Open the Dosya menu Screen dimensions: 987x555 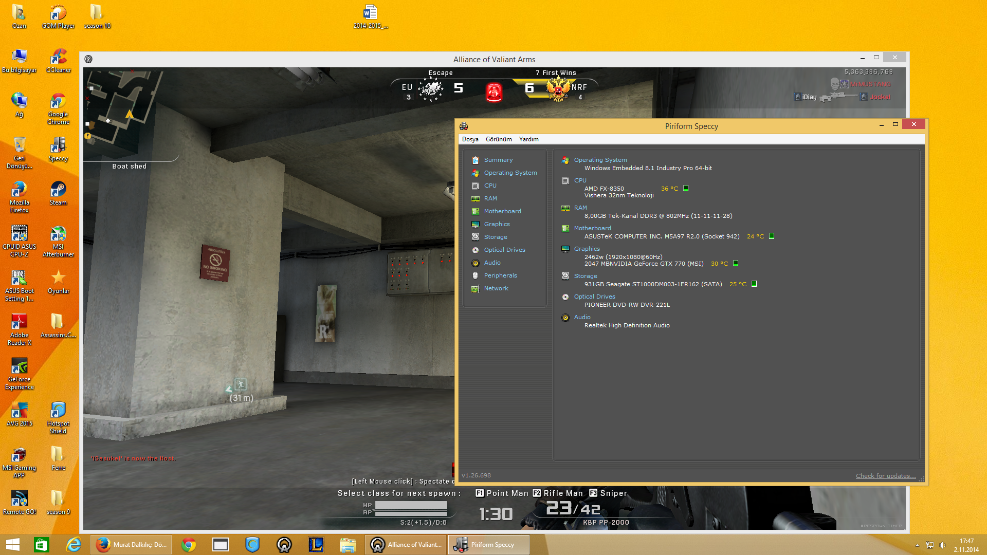470,139
